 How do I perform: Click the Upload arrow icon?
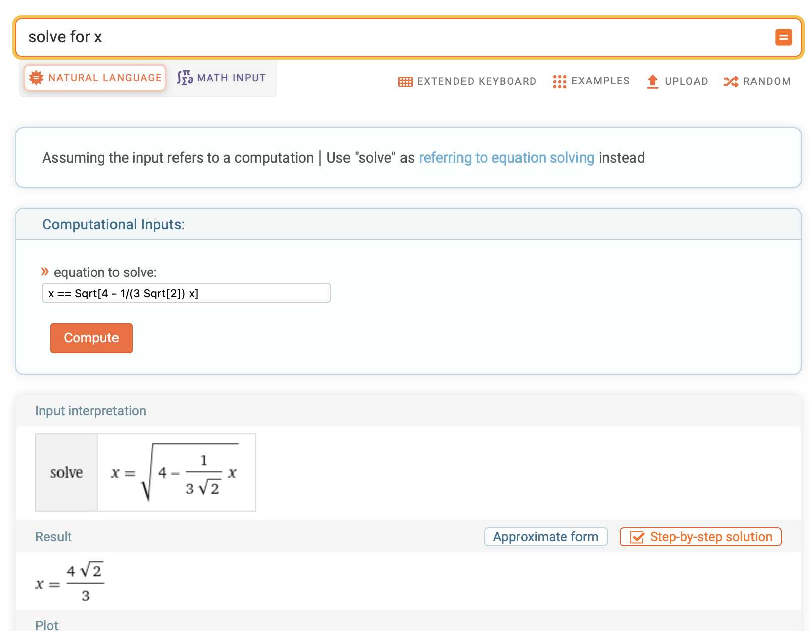coord(652,82)
